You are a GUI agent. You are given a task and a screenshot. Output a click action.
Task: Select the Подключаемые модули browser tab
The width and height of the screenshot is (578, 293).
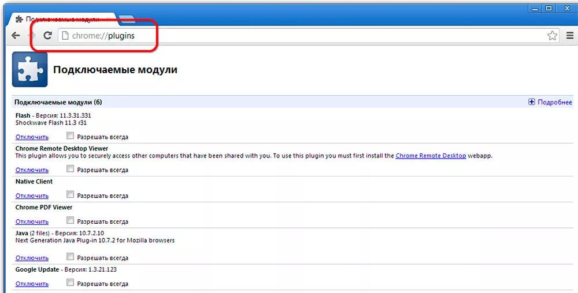point(64,19)
